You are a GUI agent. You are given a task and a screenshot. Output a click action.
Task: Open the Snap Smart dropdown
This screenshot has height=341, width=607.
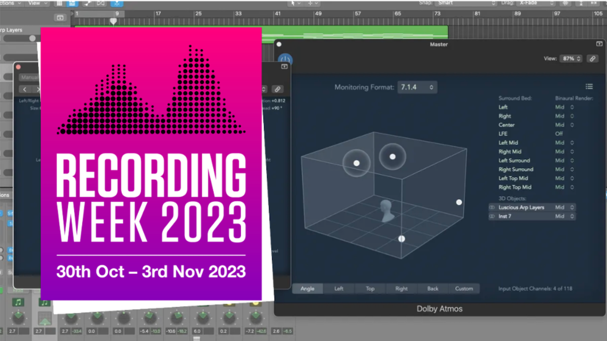pyautogui.click(x=466, y=3)
